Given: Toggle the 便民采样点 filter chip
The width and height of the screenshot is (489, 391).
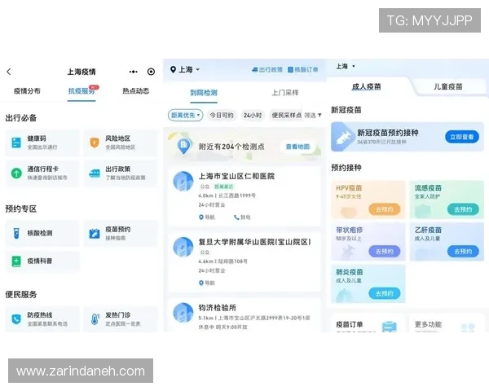Looking at the screenshot, I should (286, 115).
